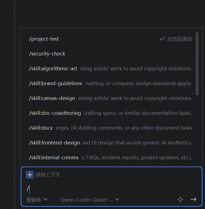This screenshot has height=209, width=205.
Task: Select the /skill:brand-guidelines entry
Action: tap(56, 83)
